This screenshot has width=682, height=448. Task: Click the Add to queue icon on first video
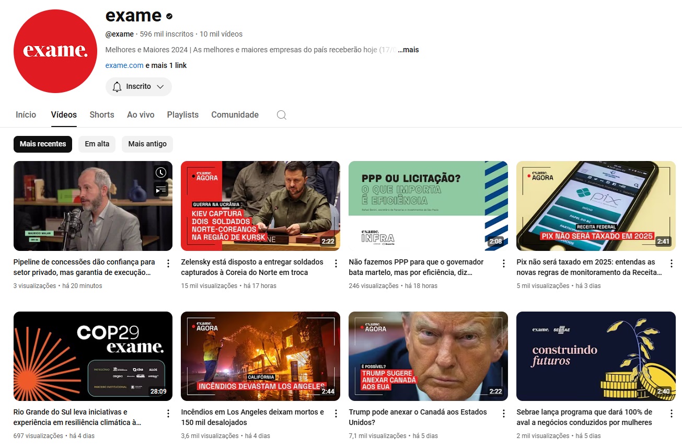(x=161, y=190)
